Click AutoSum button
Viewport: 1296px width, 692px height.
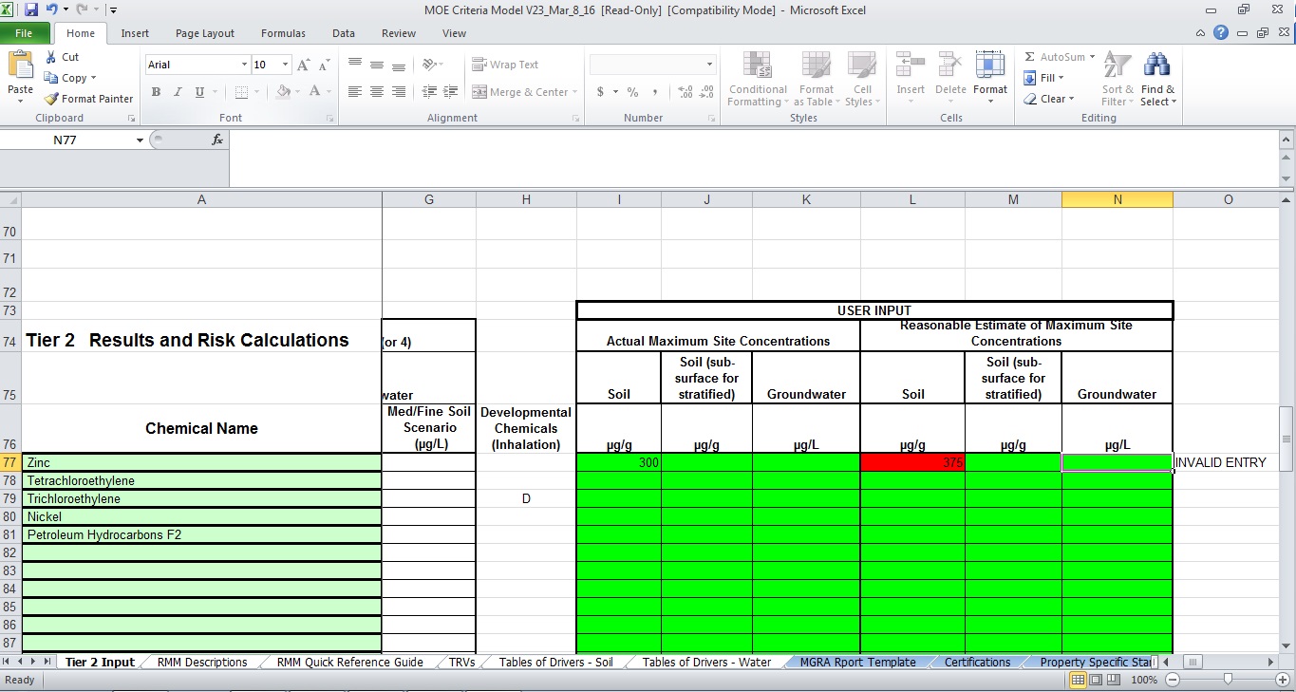(1060, 57)
